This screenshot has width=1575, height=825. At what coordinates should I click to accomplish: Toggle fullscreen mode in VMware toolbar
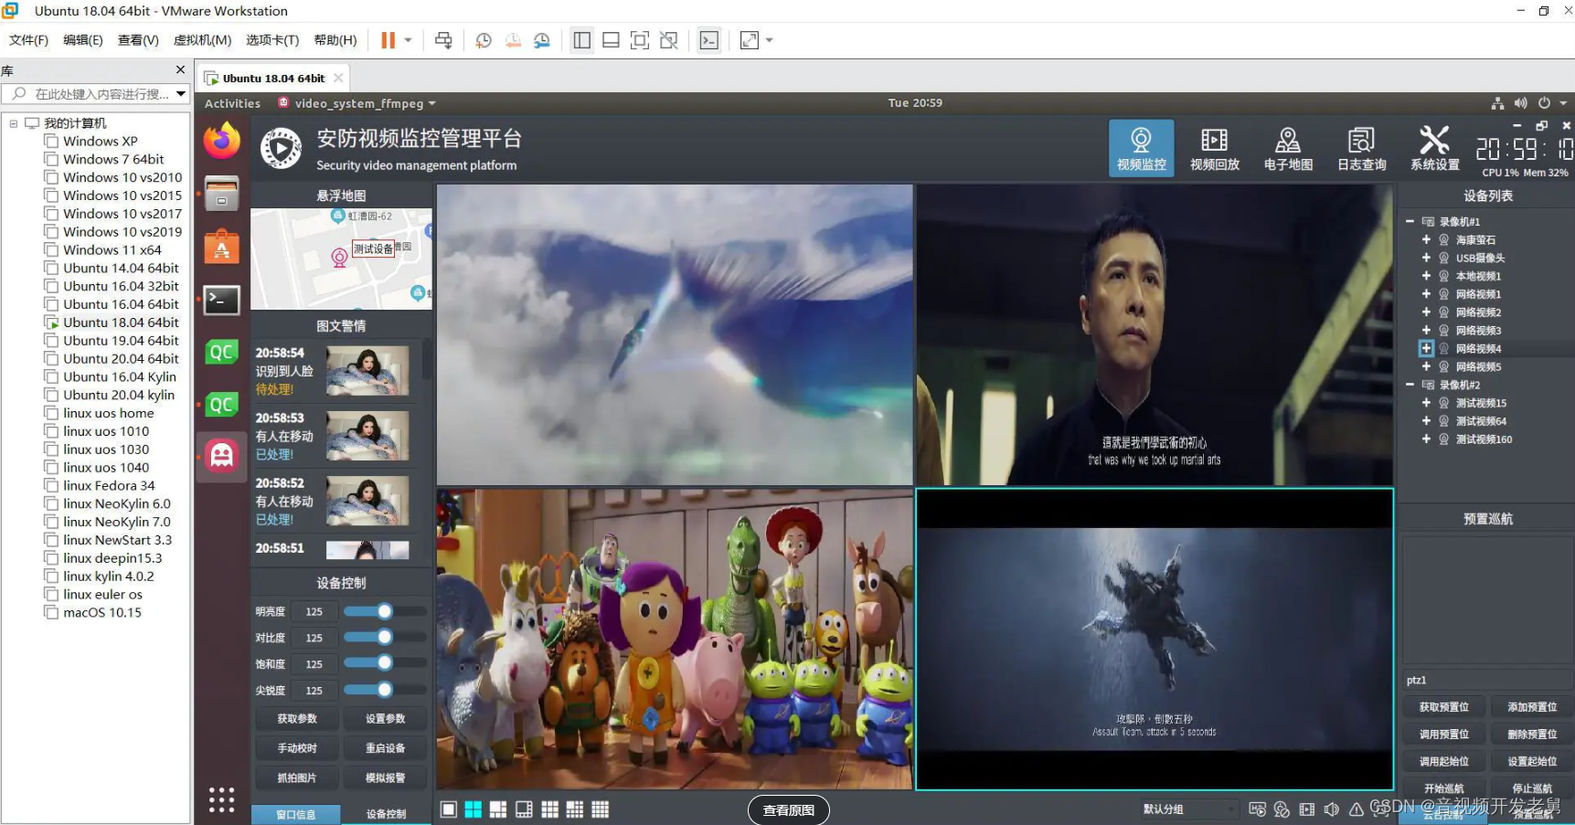click(748, 39)
